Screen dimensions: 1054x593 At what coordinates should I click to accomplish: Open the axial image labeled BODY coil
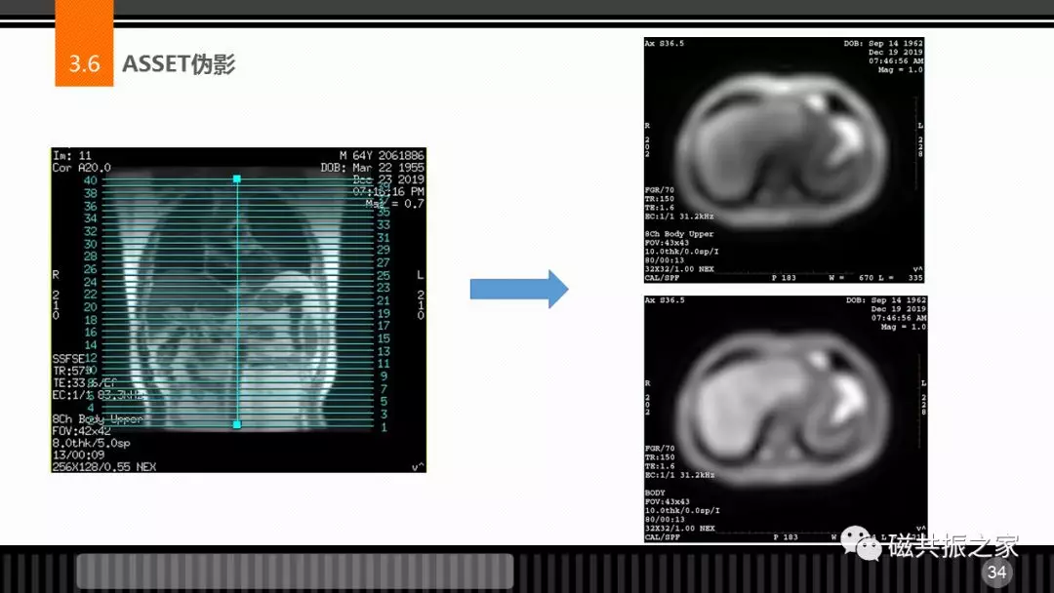pyautogui.click(x=785, y=419)
